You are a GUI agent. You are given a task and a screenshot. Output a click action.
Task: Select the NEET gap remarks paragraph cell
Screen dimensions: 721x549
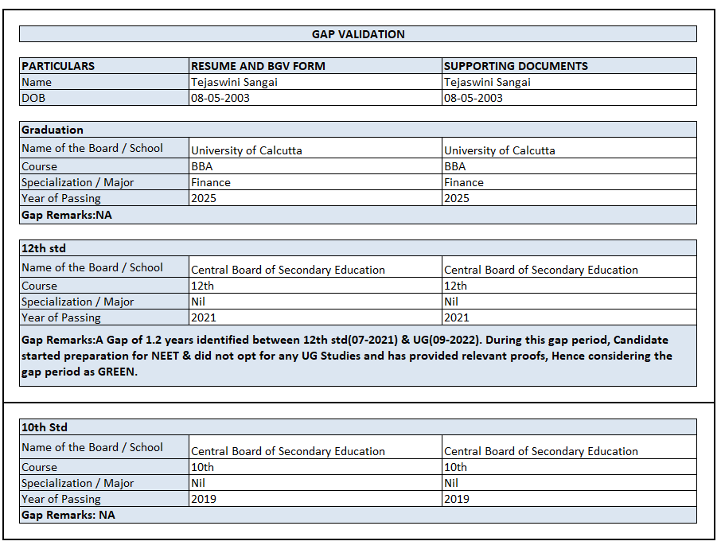(358, 356)
